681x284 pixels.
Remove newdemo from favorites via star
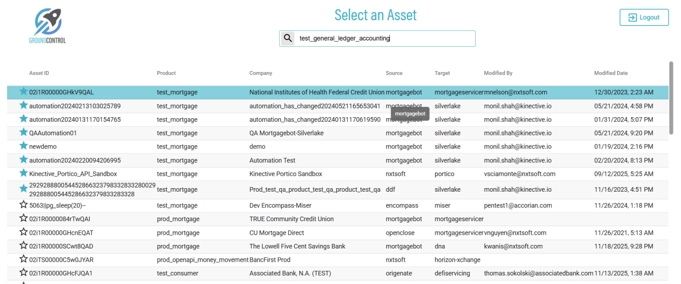pos(23,146)
